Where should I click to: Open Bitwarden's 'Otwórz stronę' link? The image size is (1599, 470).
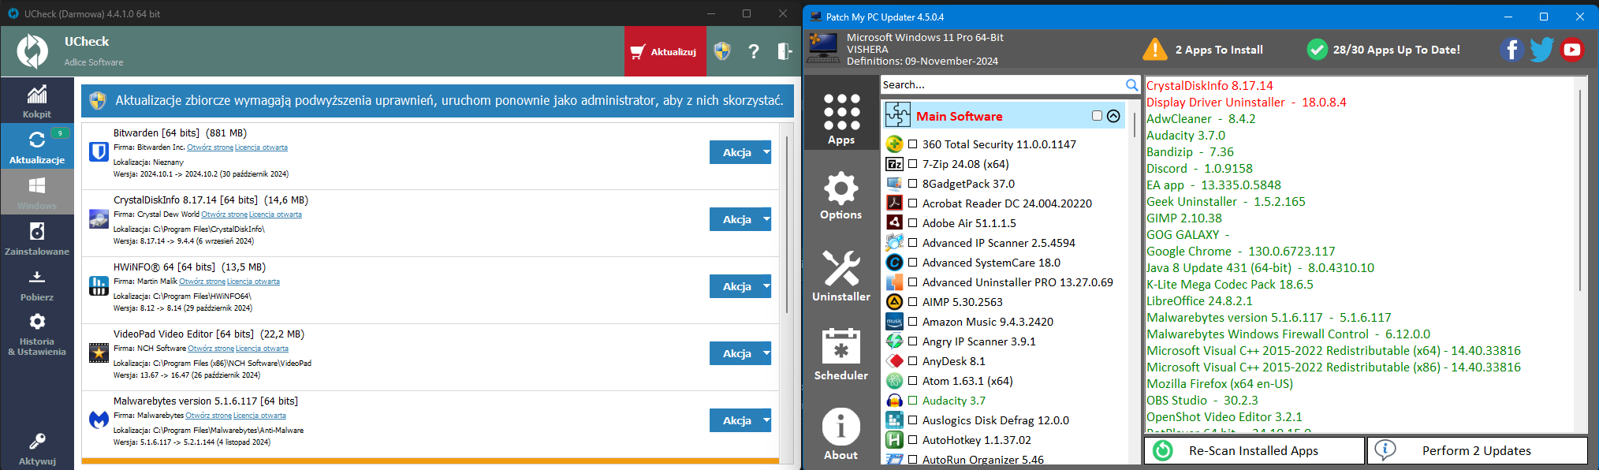point(210,147)
